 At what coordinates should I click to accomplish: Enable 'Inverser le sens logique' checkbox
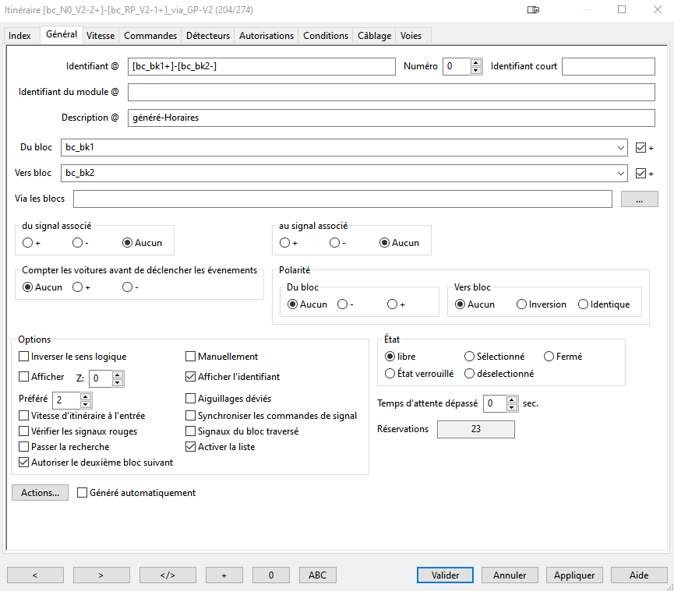[x=24, y=357]
